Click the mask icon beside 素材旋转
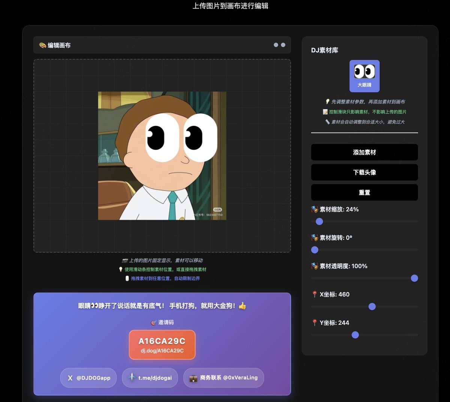Image resolution: width=450 pixels, height=402 pixels. click(x=315, y=238)
